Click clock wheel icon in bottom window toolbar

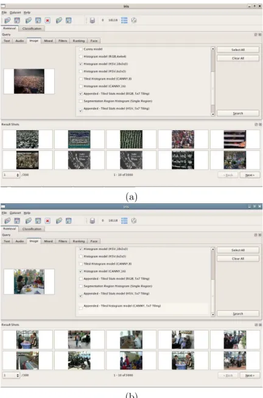[x=134, y=220]
